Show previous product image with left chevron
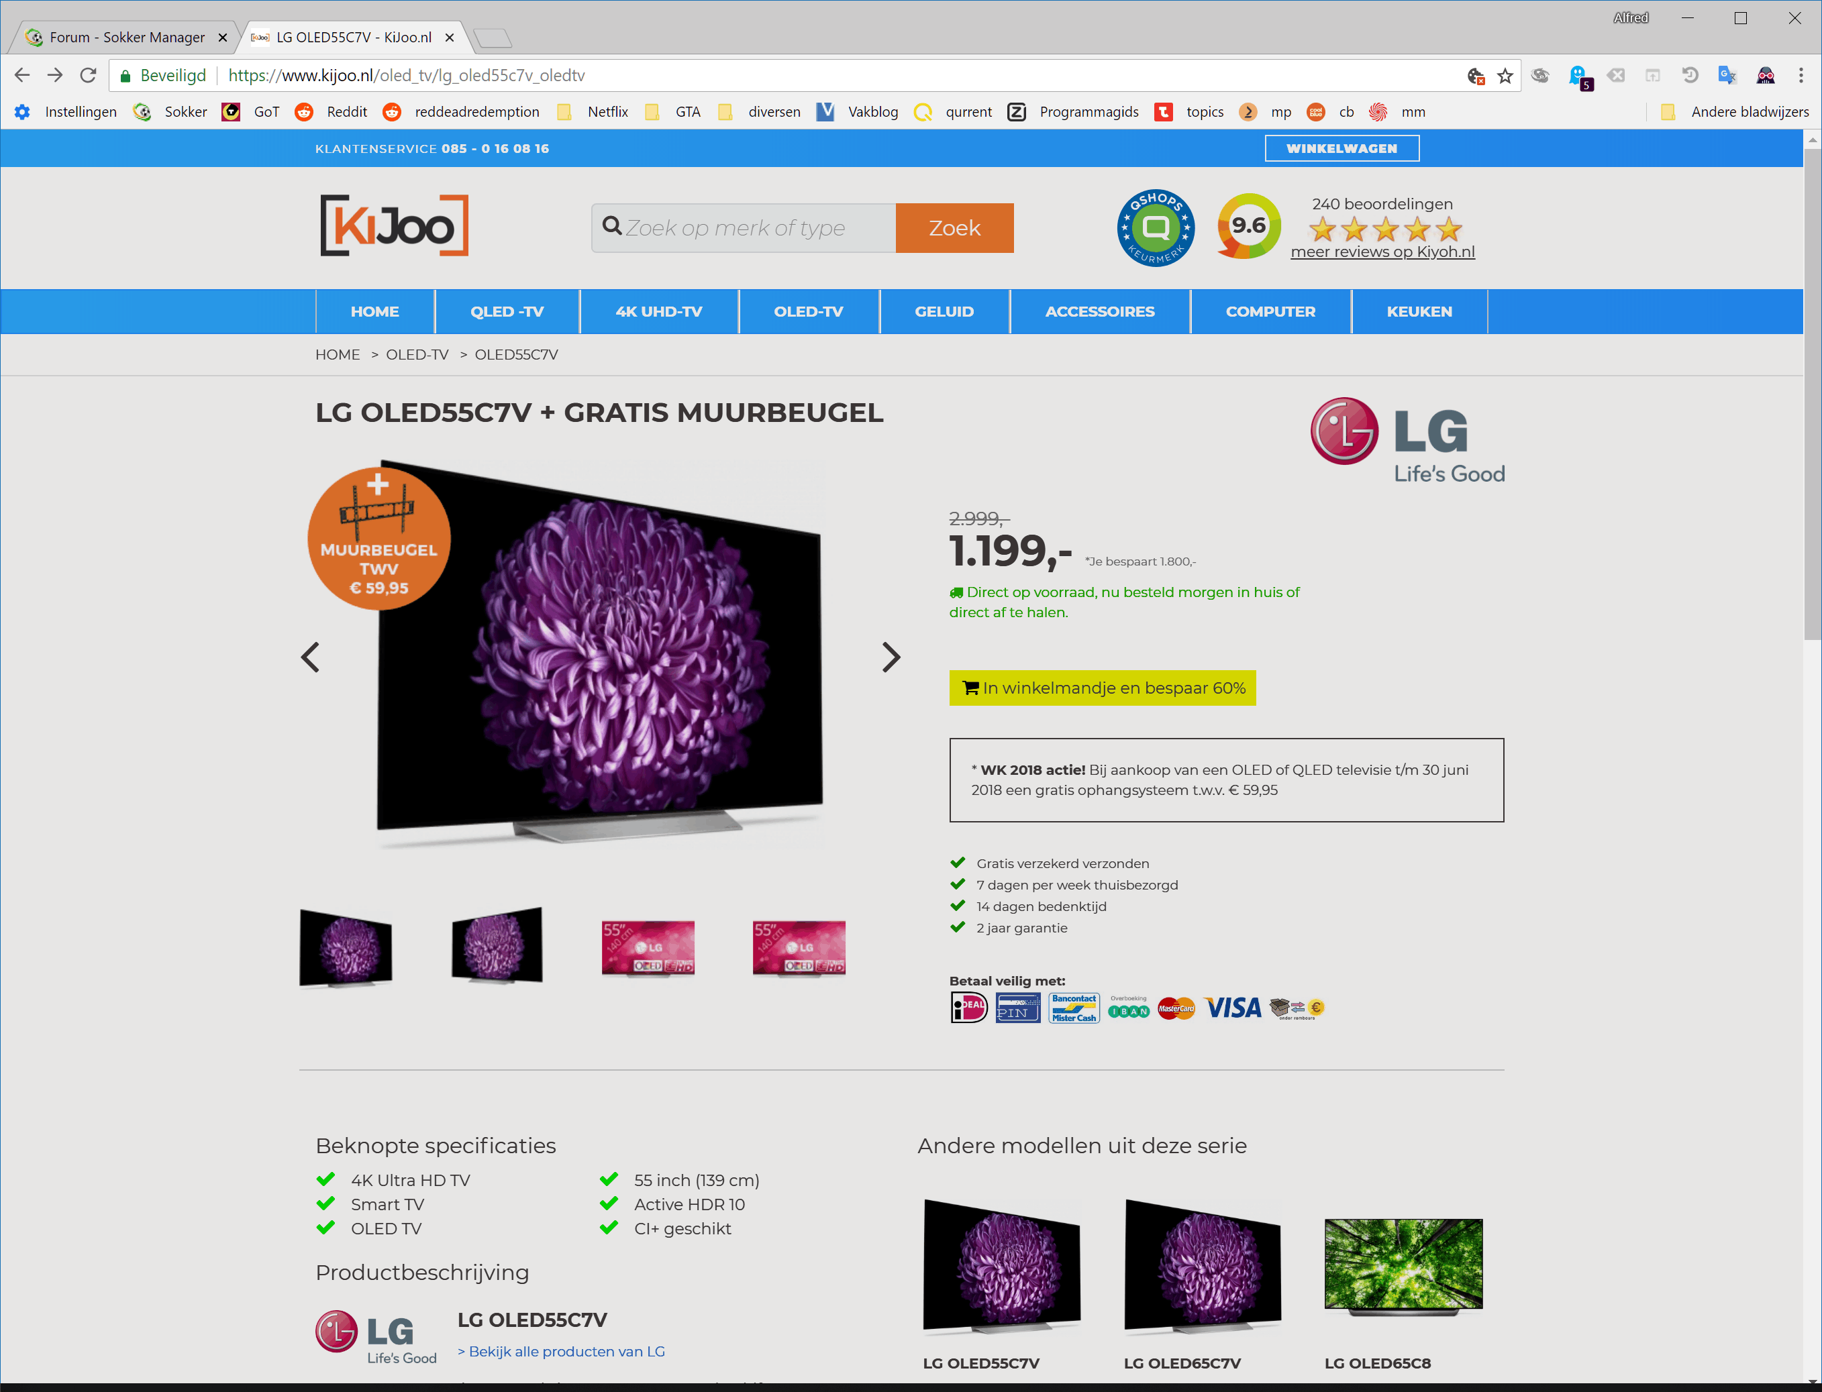The height and width of the screenshot is (1392, 1822). click(310, 657)
